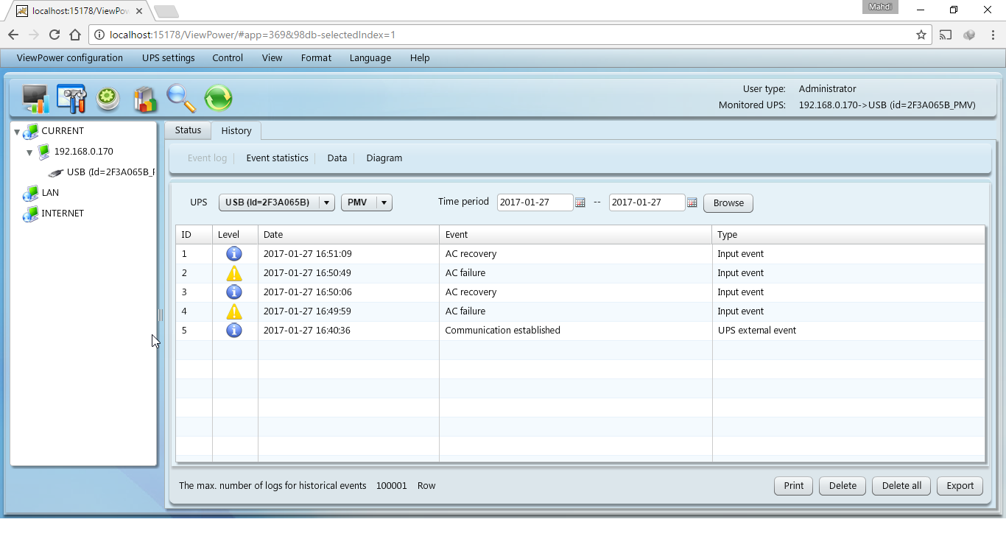Screen dimensions: 1006x536
Task: Open the hammer and wrench tools icon
Action: pos(72,99)
